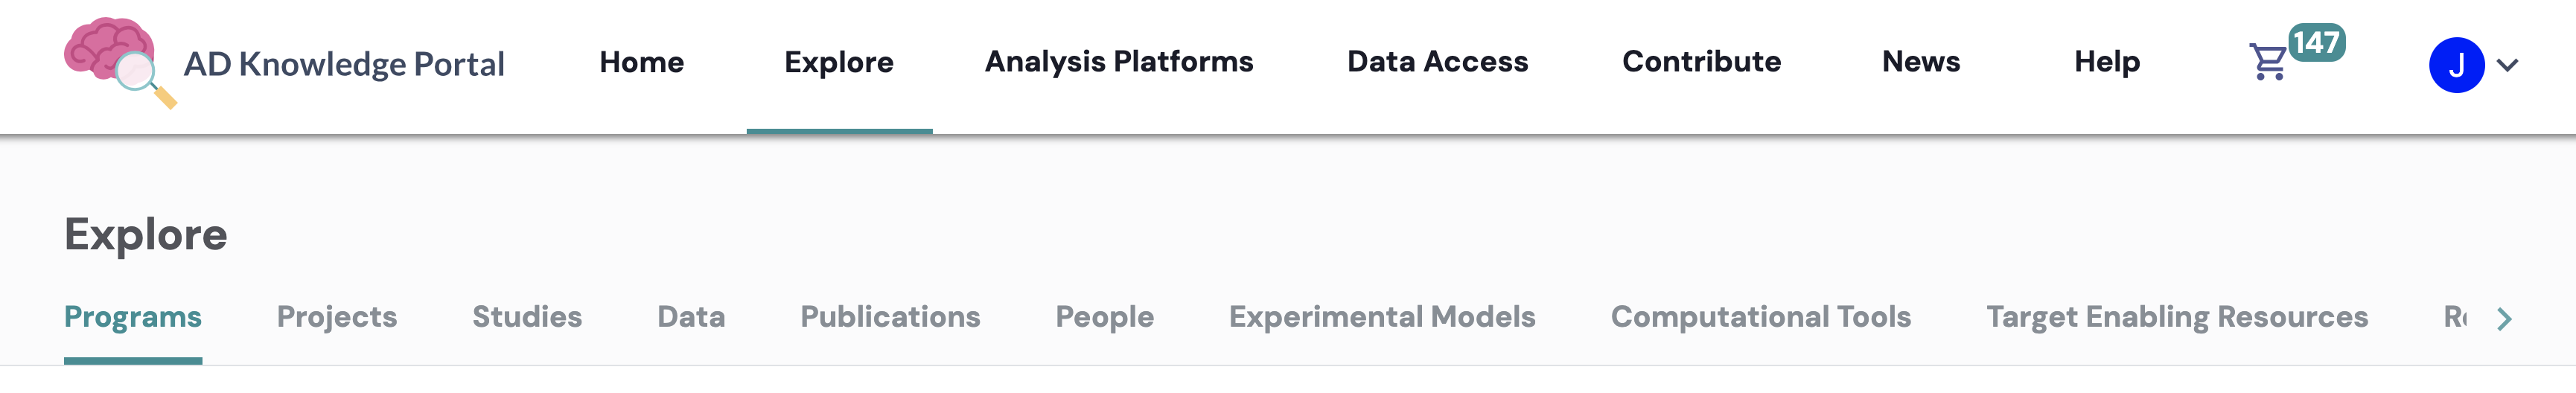2576x393 pixels.
Task: Click the blue J user avatar
Action: 2456,65
